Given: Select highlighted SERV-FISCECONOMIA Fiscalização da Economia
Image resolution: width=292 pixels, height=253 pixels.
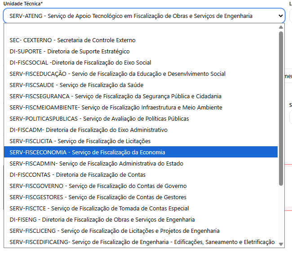Looking at the screenshot, I should [87, 153].
